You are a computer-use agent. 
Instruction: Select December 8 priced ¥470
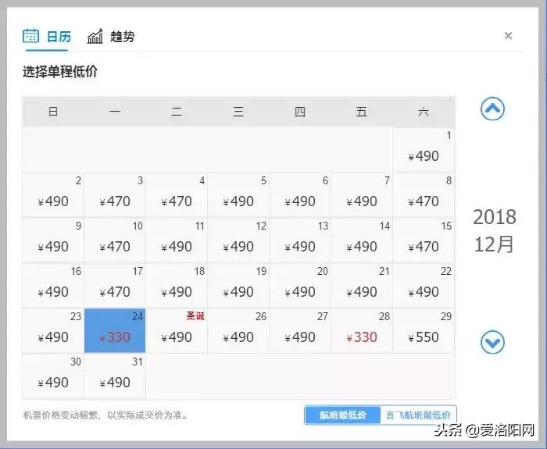coord(424,195)
